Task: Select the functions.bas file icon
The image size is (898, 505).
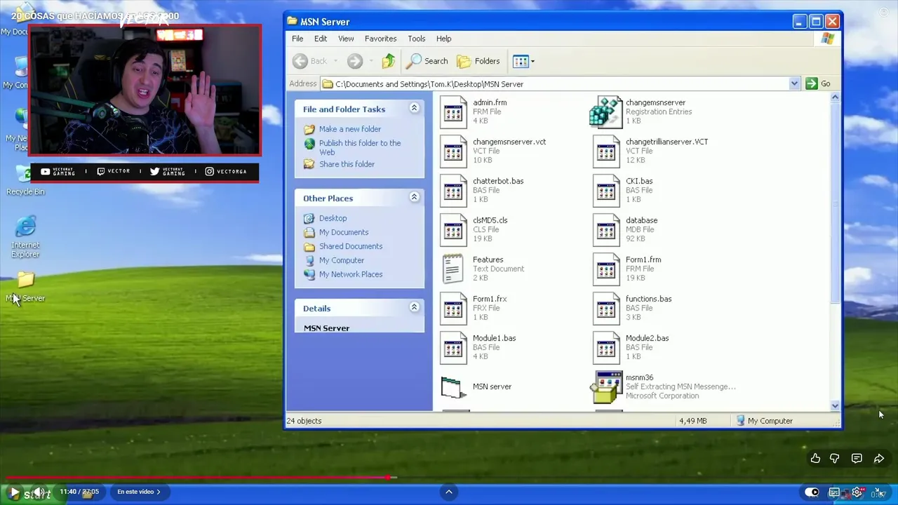Action: click(606, 309)
